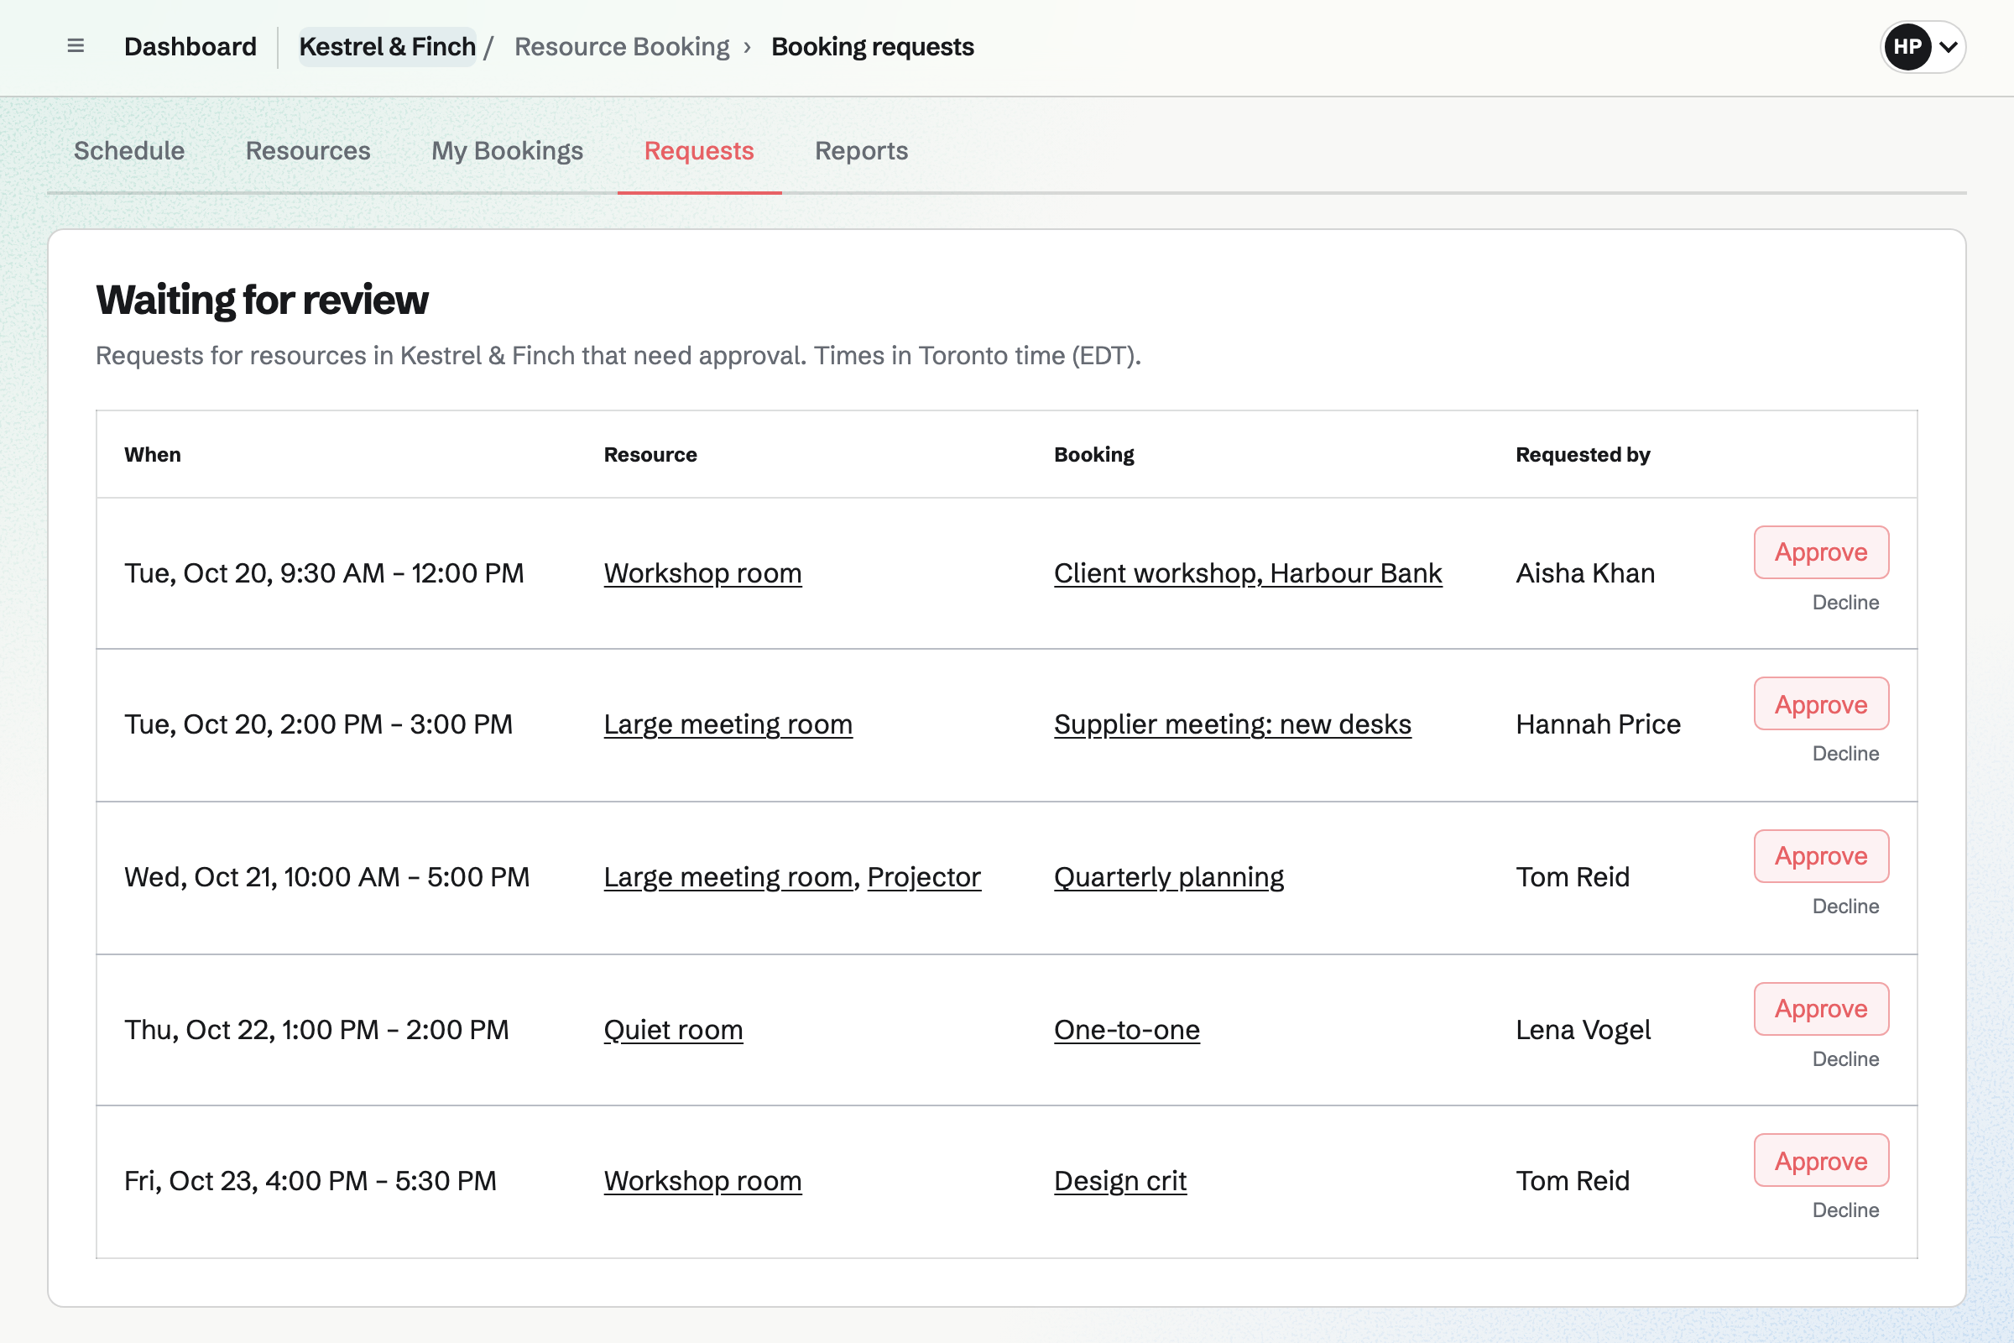This screenshot has height=1343, width=2014.
Task: Click Fri, Oct 23, 4:00 PM – 5:30 PM
Action: click(x=310, y=1181)
